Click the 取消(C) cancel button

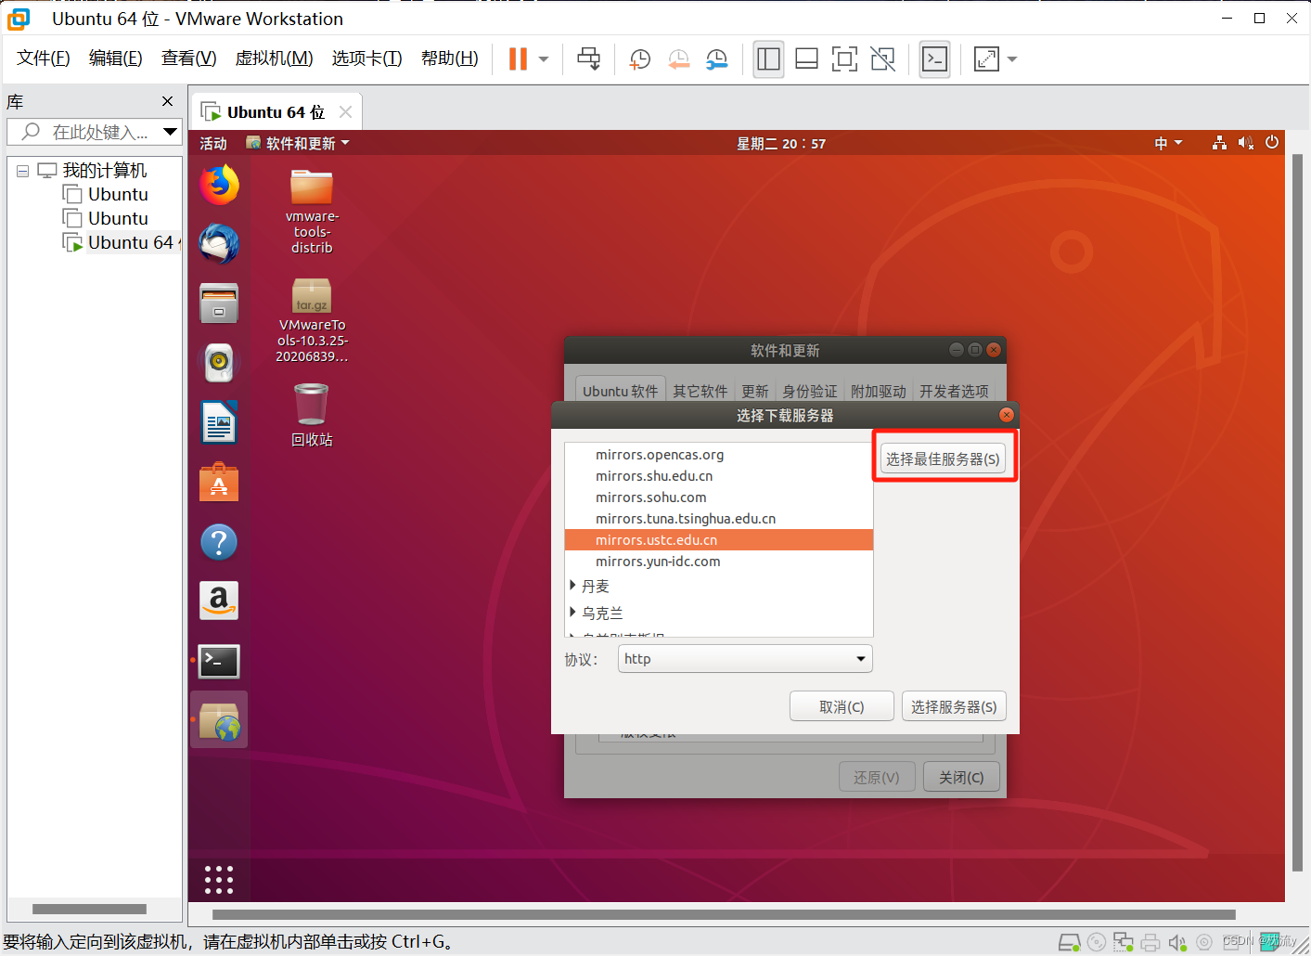click(x=842, y=706)
